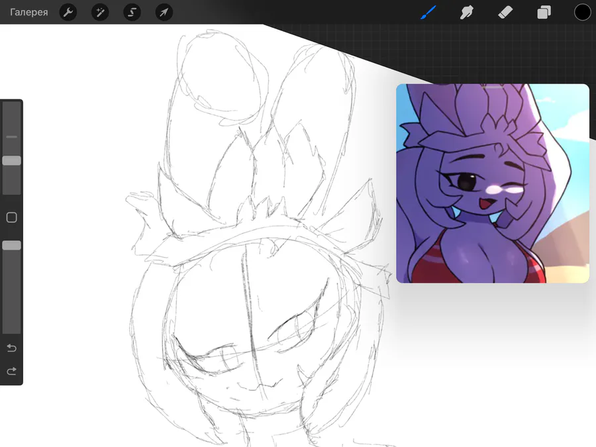Select the Brush paint tool
The image size is (596, 447).
[428, 12]
